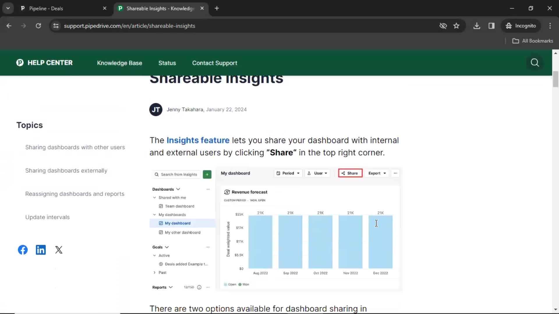Open a new browser tab
Image resolution: width=559 pixels, height=314 pixels.
point(217,8)
